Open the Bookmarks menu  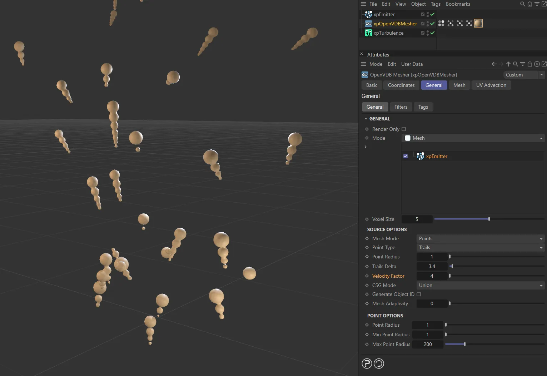click(x=458, y=4)
